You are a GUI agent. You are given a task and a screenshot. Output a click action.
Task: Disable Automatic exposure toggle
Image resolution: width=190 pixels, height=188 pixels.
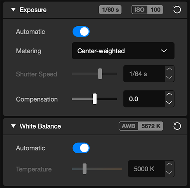coord(81,32)
